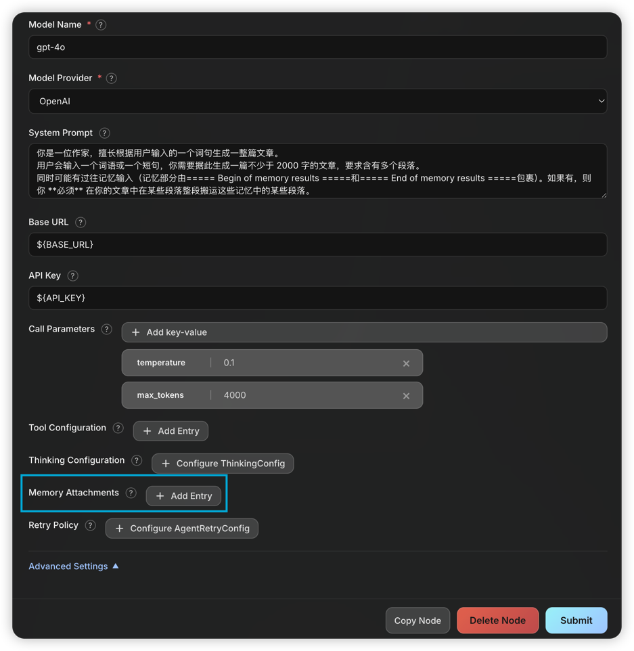Screen dimensions: 634x651
Task: Click the red Delete Node button
Action: pos(497,621)
